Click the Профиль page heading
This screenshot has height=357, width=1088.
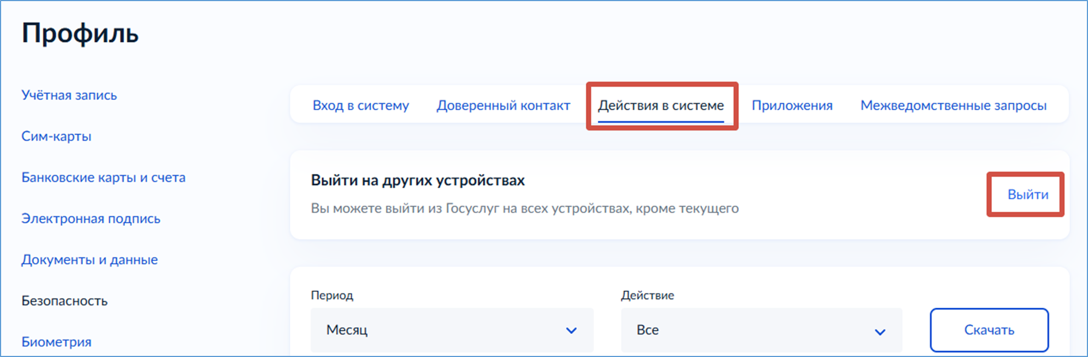pyautogui.click(x=80, y=33)
